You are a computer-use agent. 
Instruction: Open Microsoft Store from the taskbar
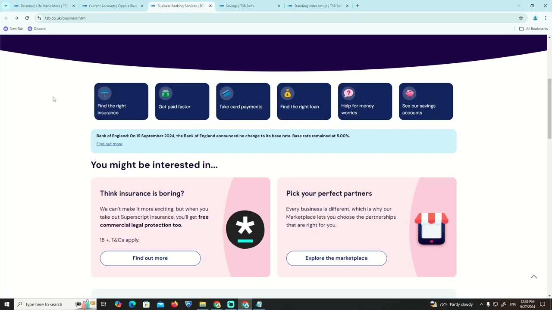(146, 304)
